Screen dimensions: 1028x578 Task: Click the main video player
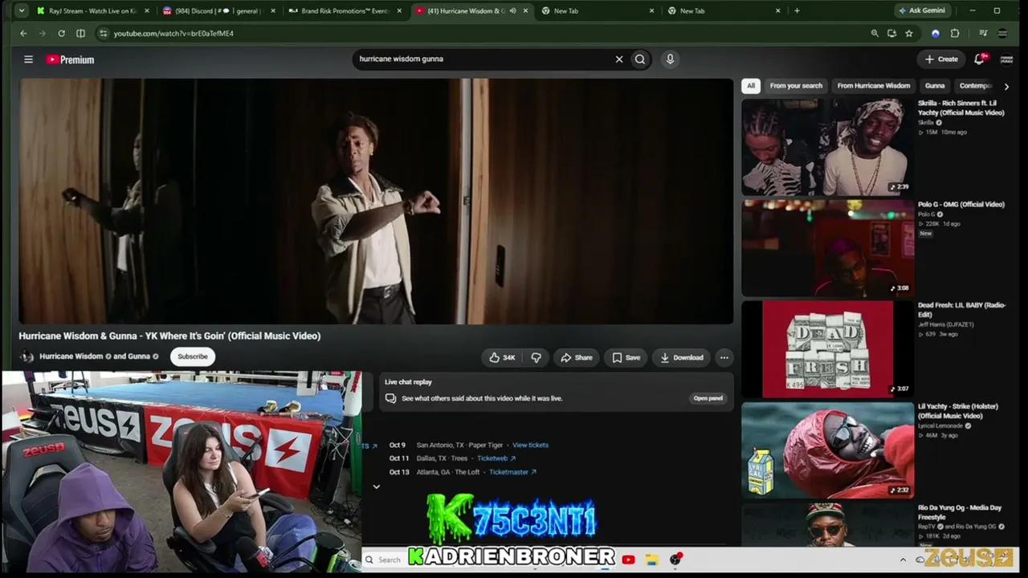tap(376, 201)
